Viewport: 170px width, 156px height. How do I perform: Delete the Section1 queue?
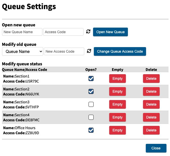pyautogui.click(x=151, y=79)
